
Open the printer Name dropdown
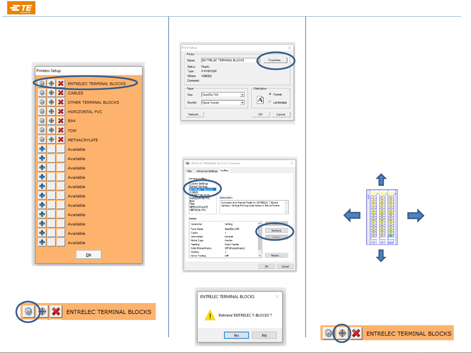click(x=258, y=60)
